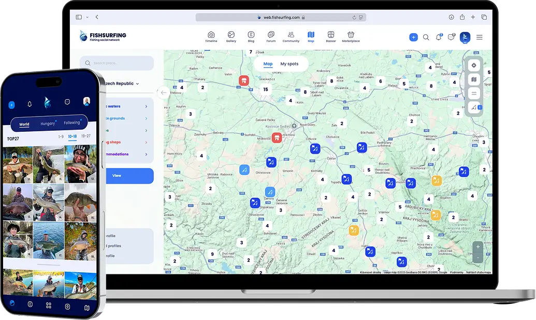Go to the Bazaar icon
The image size is (536, 320).
tap(330, 35)
